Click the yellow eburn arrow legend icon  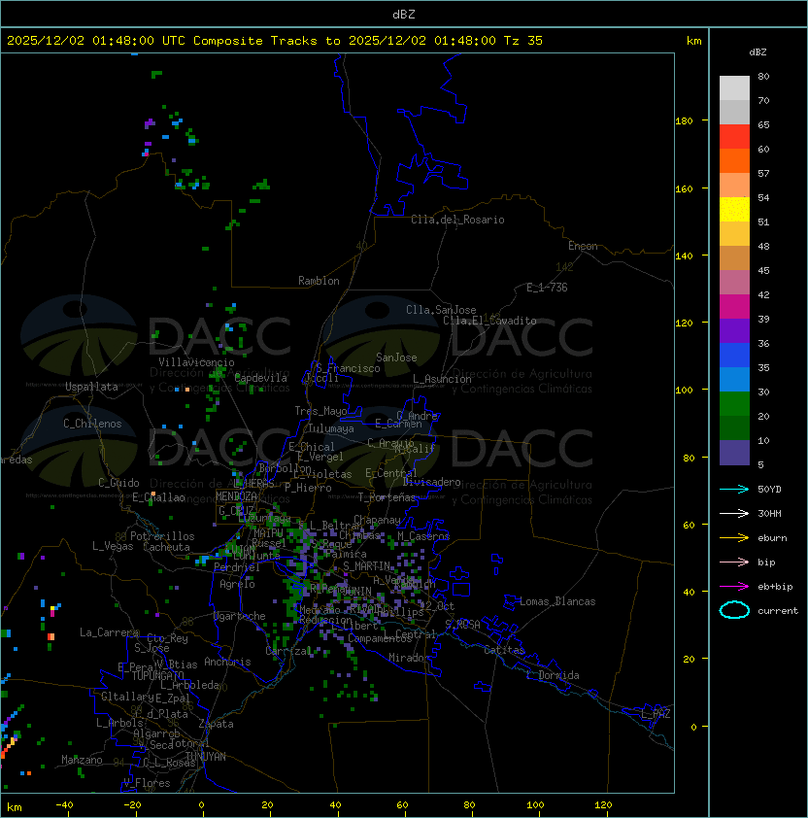(x=734, y=538)
